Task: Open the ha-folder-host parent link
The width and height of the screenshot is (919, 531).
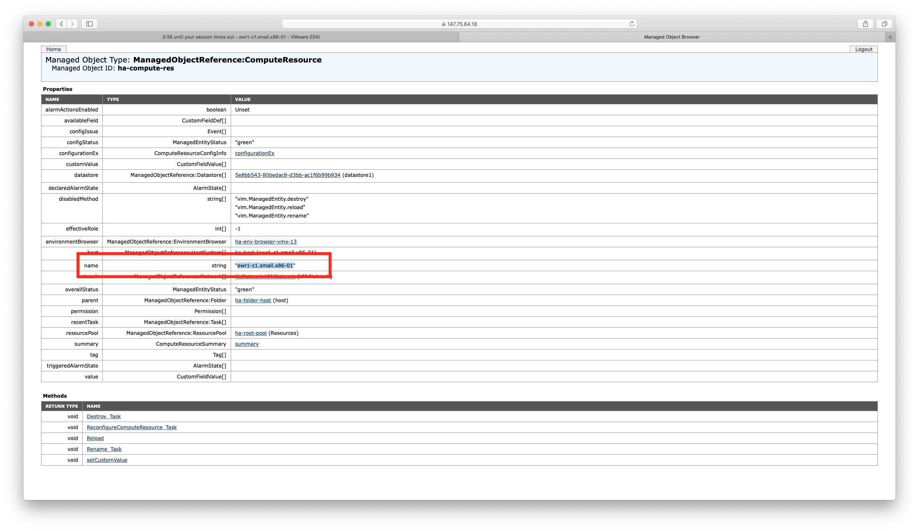Action: tap(253, 300)
